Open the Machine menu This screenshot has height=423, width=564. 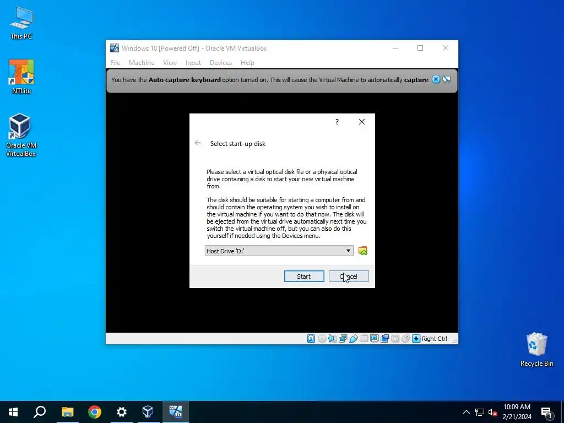(142, 63)
